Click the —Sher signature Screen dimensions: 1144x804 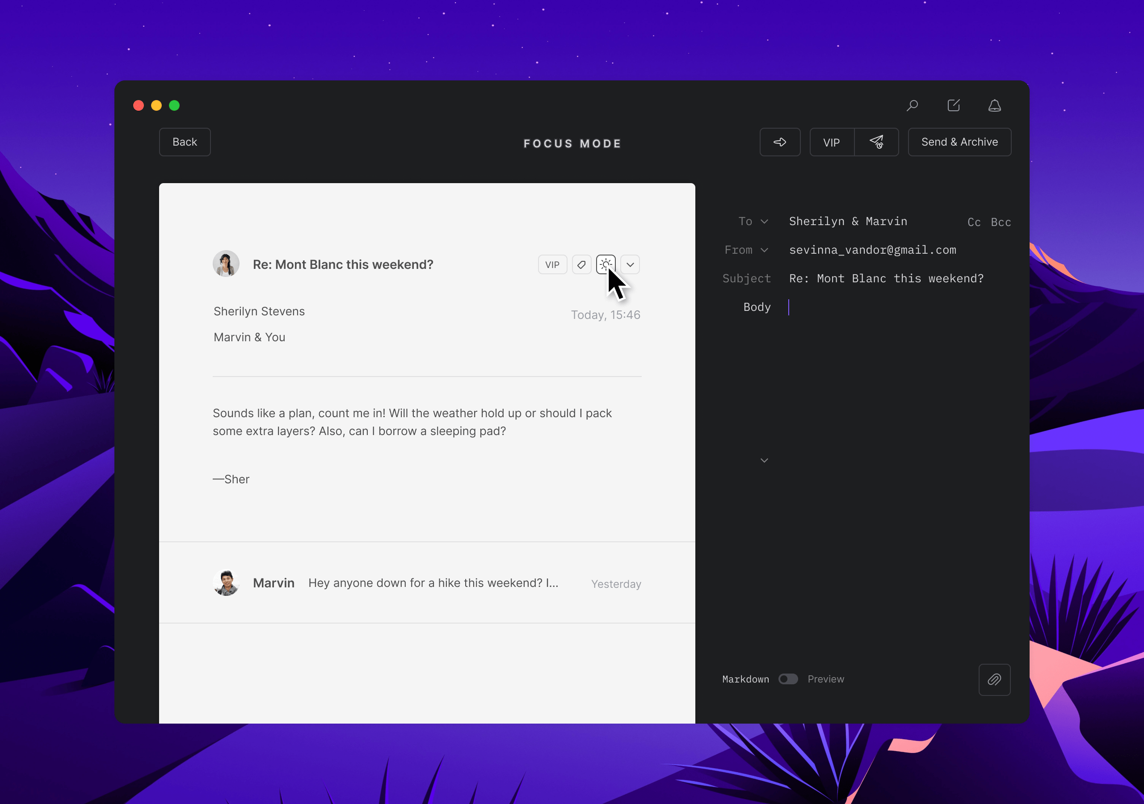[231, 479]
